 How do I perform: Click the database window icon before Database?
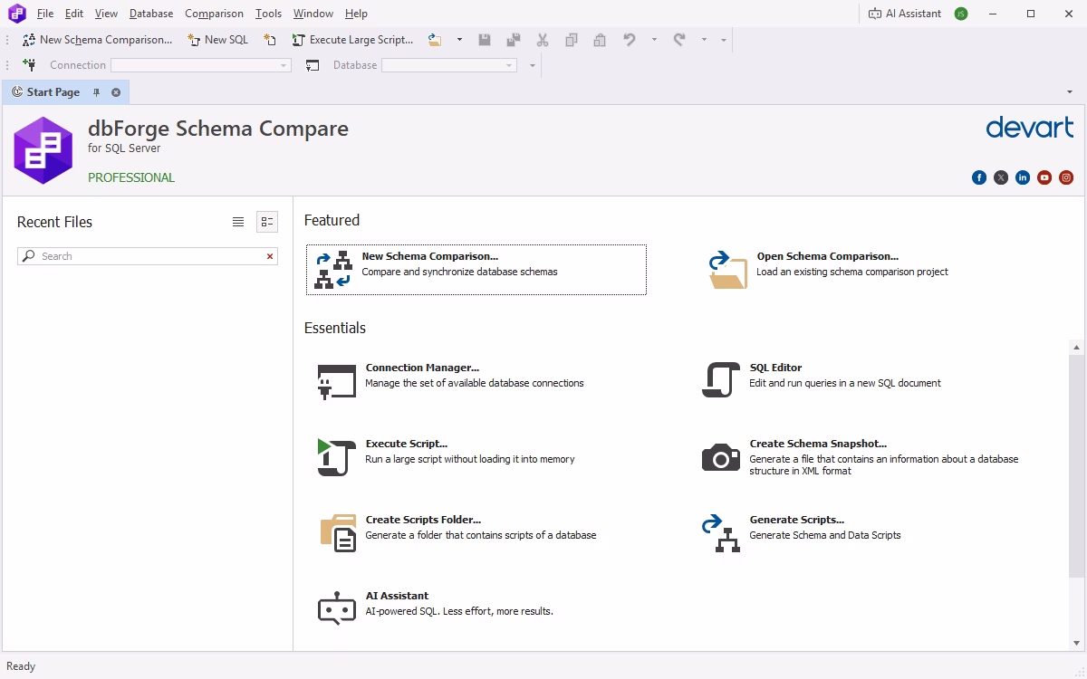(313, 65)
